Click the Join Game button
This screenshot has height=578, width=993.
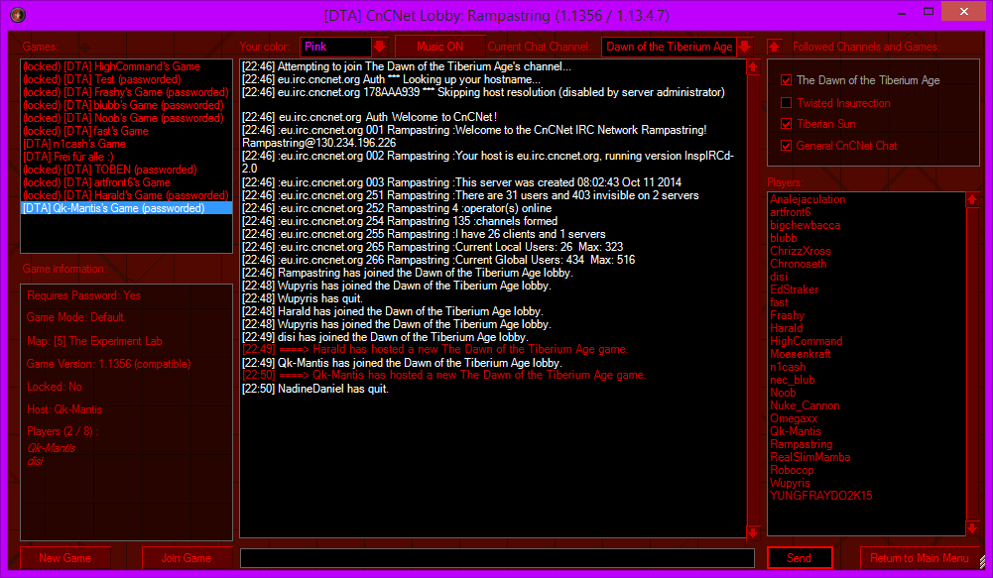tap(186, 558)
